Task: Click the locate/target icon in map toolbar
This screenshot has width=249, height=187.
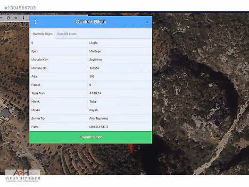Action: pyautogui.click(x=16, y=18)
